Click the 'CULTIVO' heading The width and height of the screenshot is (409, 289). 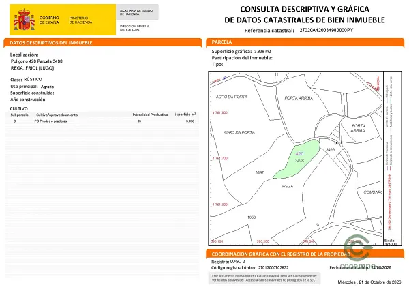click(19, 108)
